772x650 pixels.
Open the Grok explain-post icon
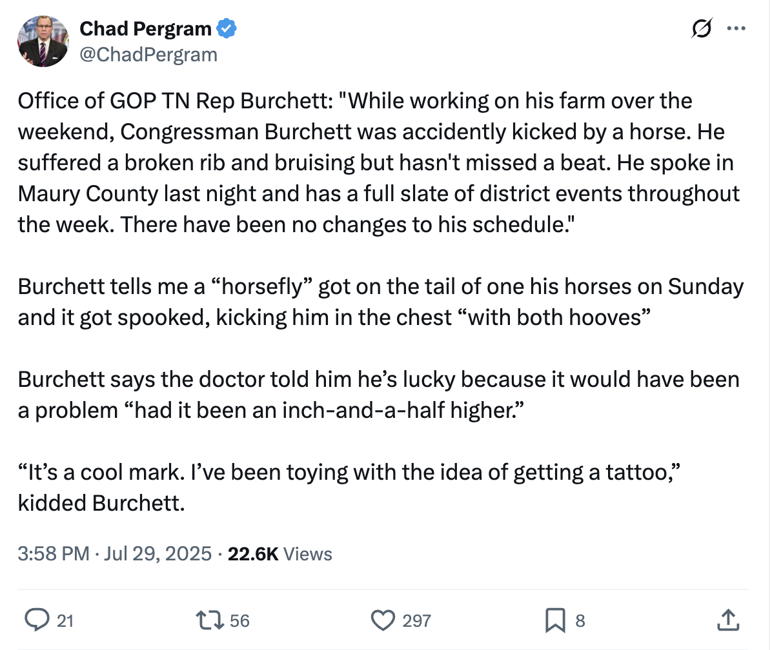tap(702, 29)
